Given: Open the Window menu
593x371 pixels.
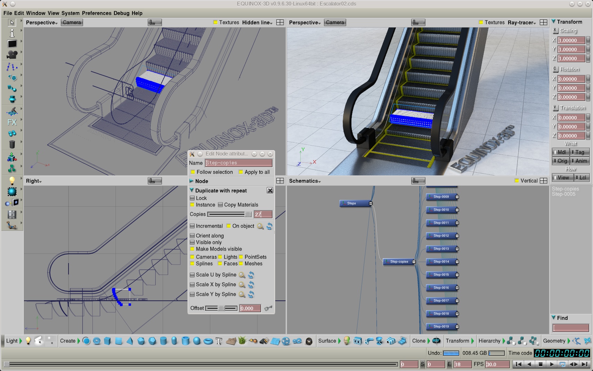Looking at the screenshot, I should click(x=36, y=13).
